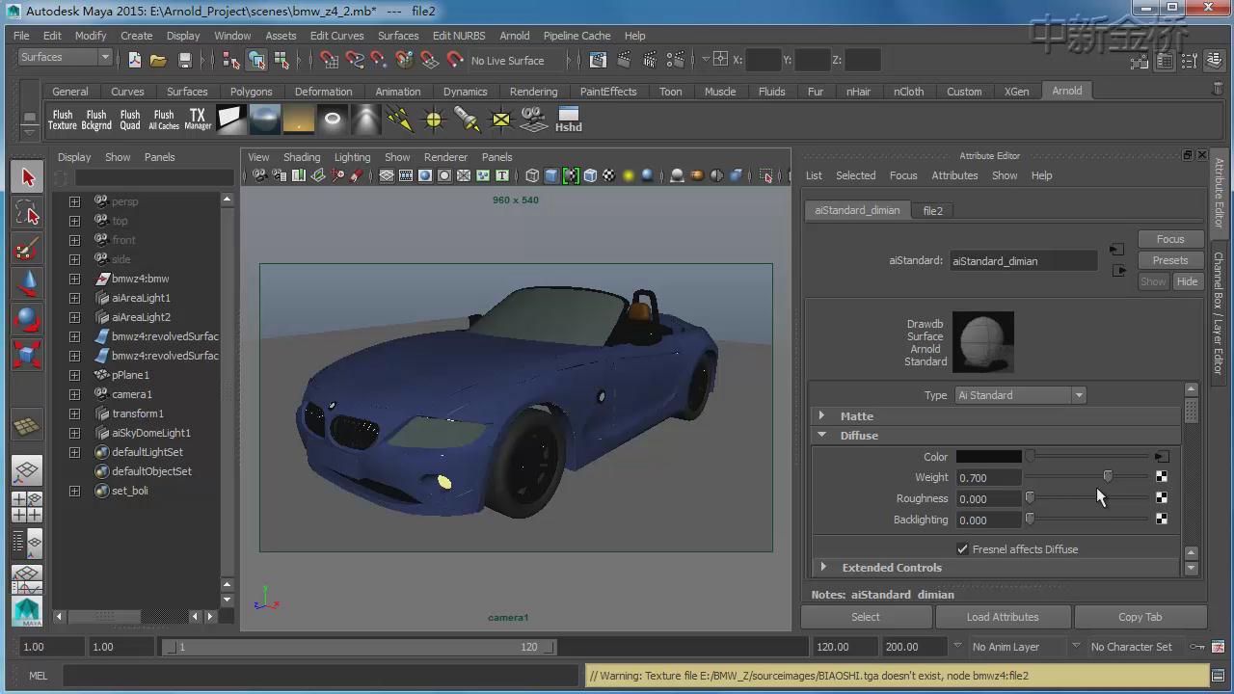
Task: Click the smooth shade cube icon in viewport
Action: click(x=551, y=175)
